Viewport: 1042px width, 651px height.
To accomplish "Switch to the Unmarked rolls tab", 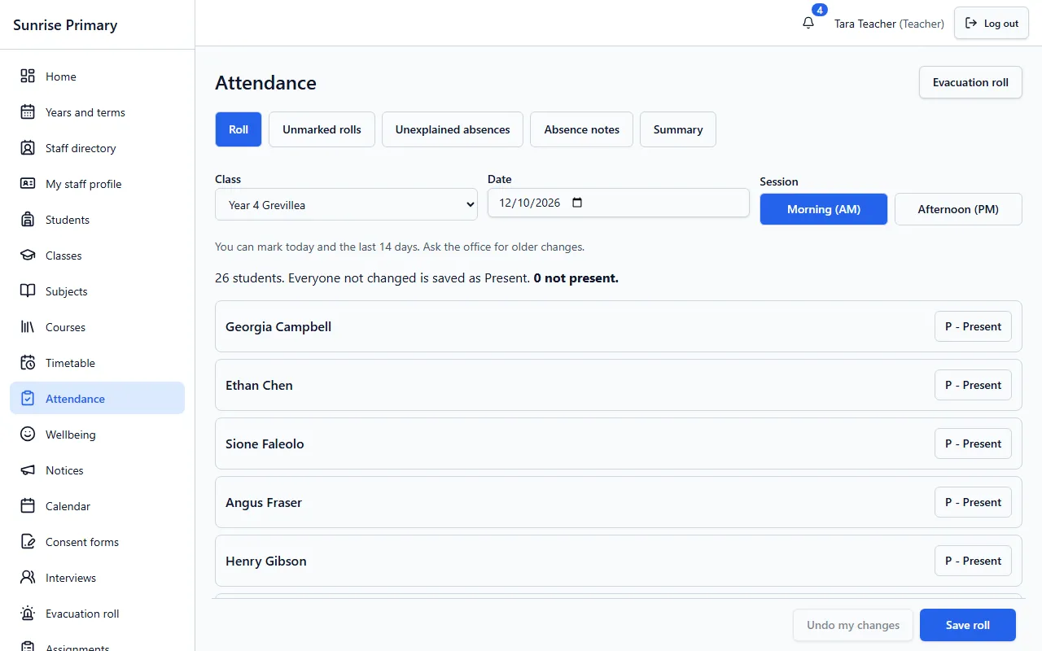I will 322,129.
